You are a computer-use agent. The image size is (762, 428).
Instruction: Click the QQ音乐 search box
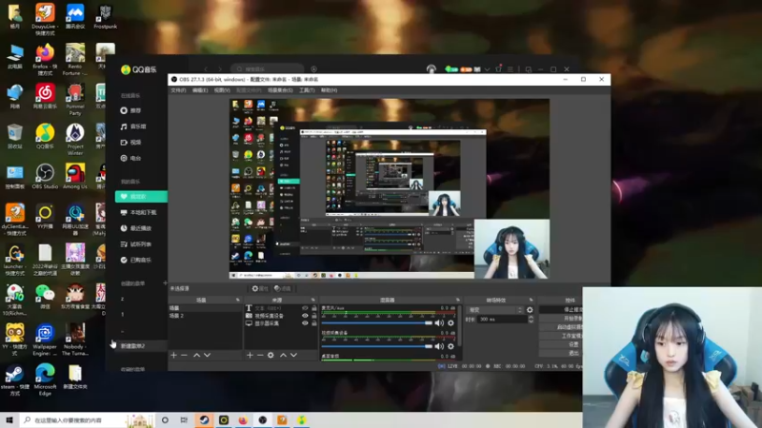(x=268, y=69)
